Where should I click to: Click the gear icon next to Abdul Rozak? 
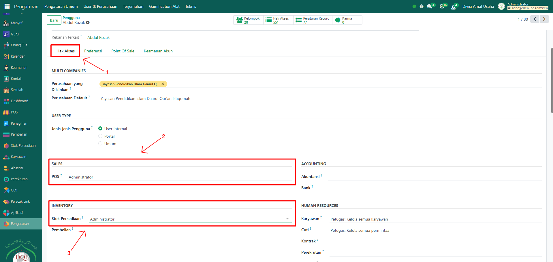tap(88, 23)
